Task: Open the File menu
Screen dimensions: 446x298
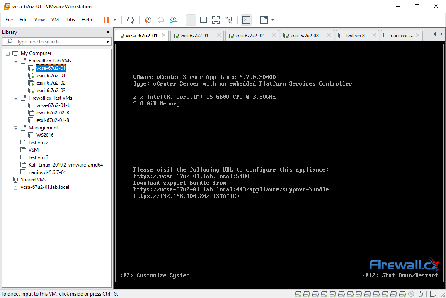Action: 9,20
